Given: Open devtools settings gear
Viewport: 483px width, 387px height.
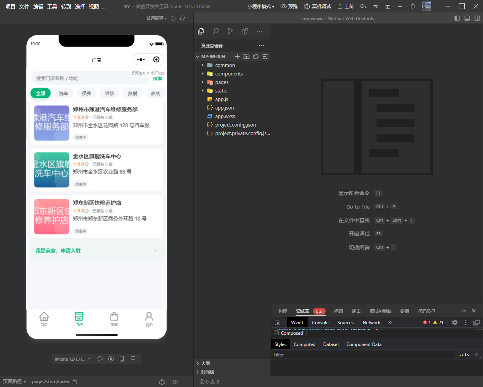Looking at the screenshot, I should (x=455, y=322).
